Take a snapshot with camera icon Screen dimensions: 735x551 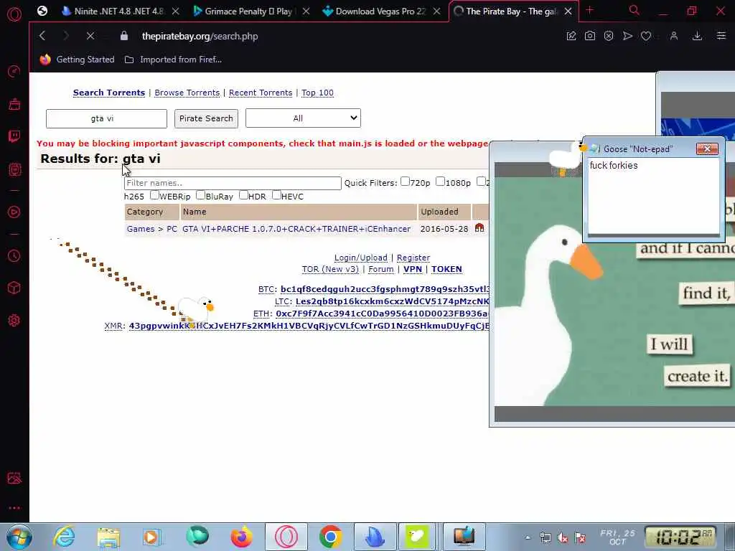[590, 36]
